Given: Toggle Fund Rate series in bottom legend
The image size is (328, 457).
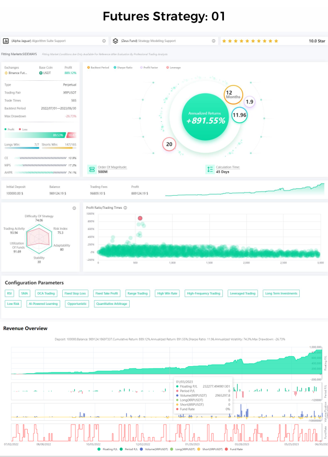Looking at the screenshot, I should [234, 449].
